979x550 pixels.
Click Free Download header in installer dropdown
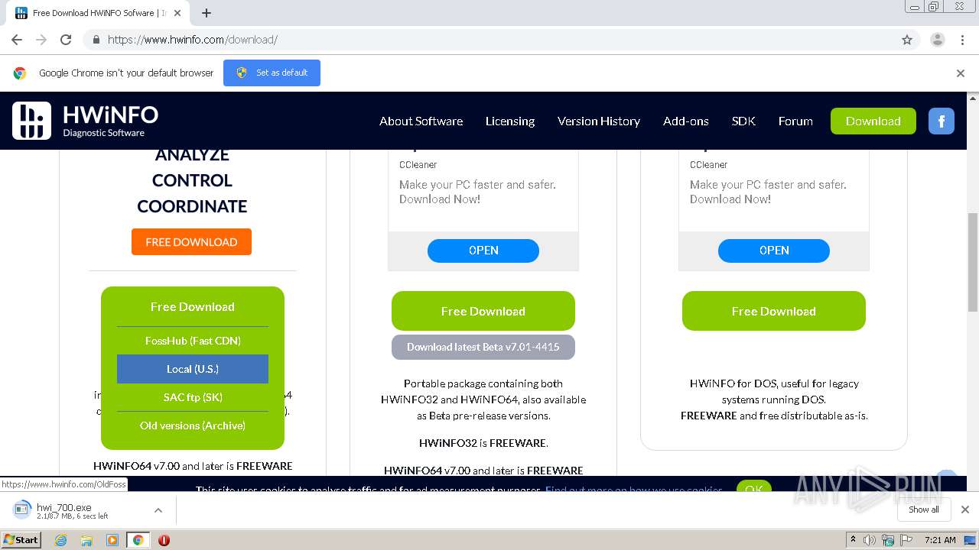click(193, 306)
